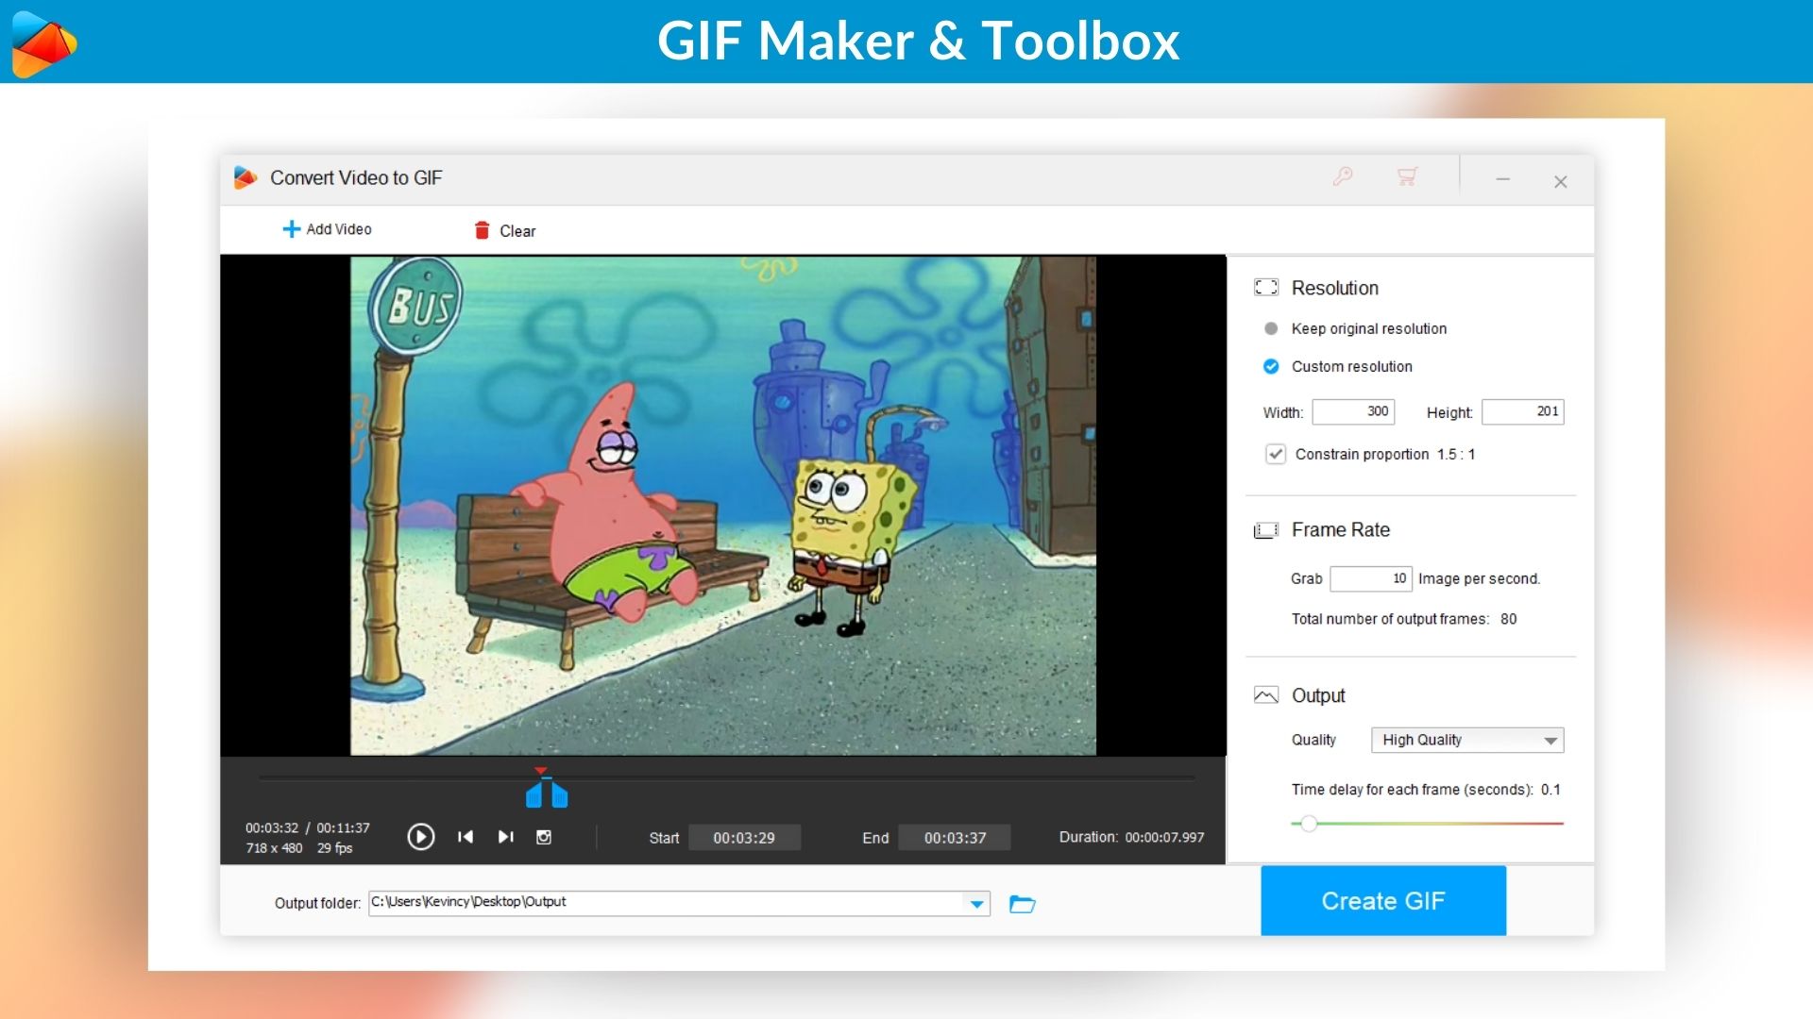Viewport: 1813px width, 1019px height.
Task: Click the Grab images per second field
Action: (x=1370, y=578)
